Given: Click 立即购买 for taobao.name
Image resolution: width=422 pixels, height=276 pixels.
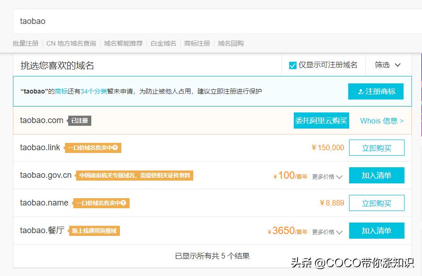Looking at the screenshot, I should tap(376, 203).
